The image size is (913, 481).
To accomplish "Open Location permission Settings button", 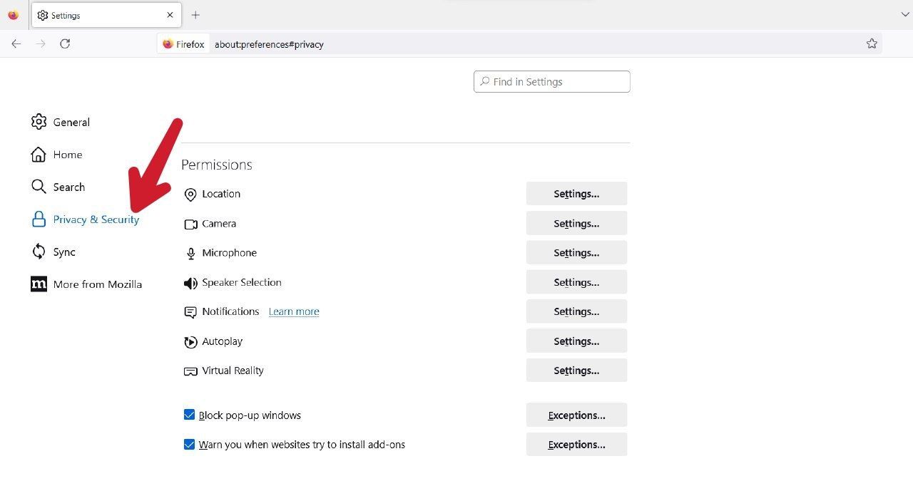I will [576, 194].
